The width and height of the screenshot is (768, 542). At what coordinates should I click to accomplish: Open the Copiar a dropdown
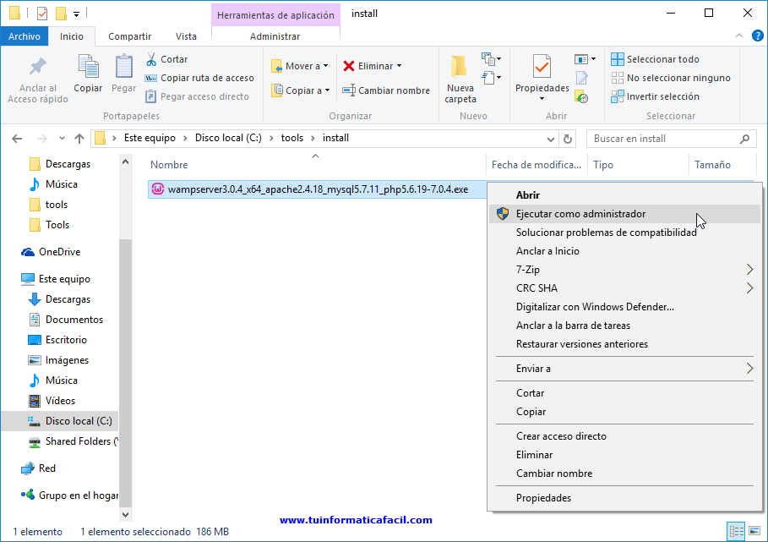301,90
